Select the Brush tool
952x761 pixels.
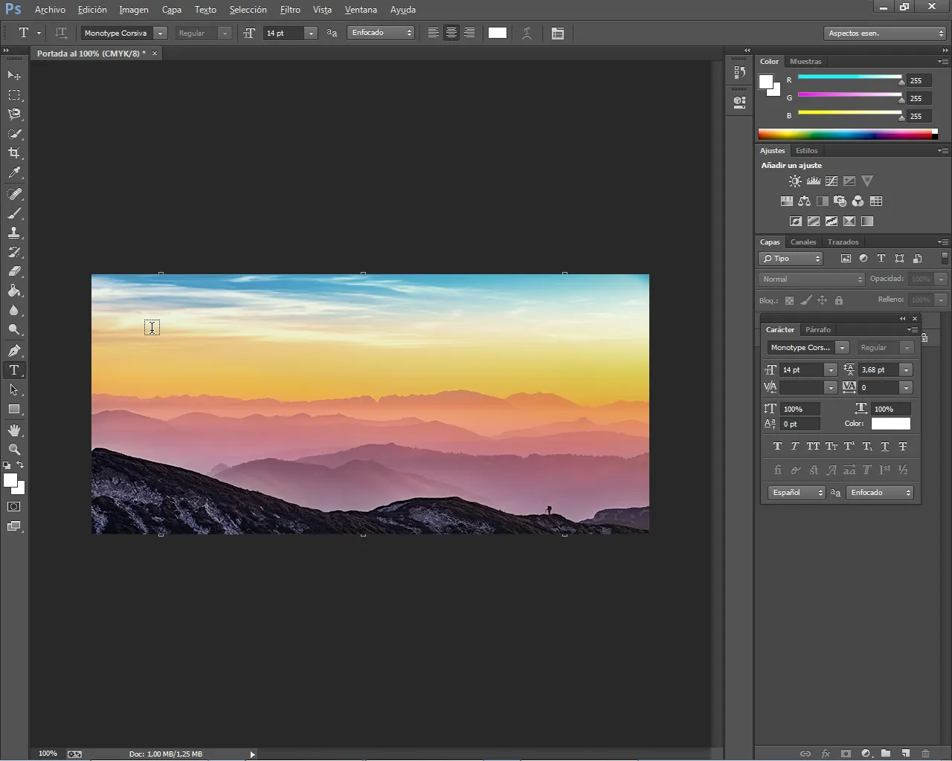click(x=14, y=213)
